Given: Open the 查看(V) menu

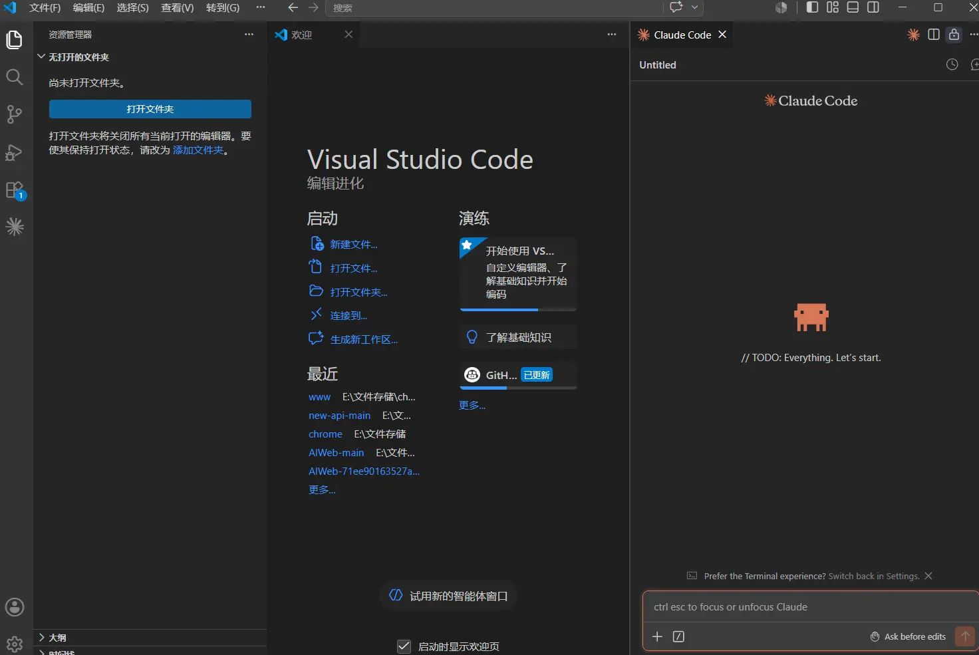Looking at the screenshot, I should pyautogui.click(x=177, y=8).
